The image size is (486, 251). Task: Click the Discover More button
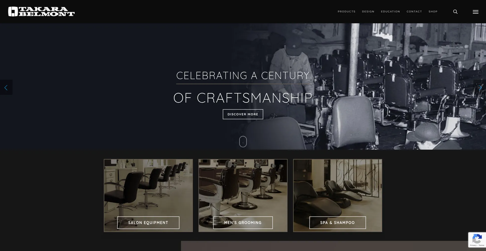click(243, 114)
